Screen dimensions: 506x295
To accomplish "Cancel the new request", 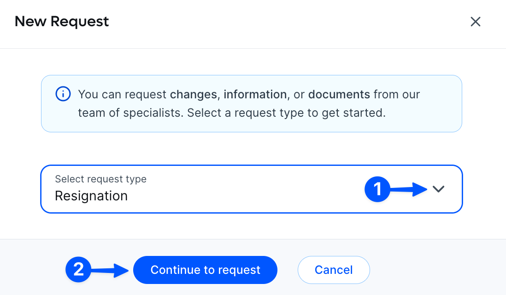I will 334,270.
